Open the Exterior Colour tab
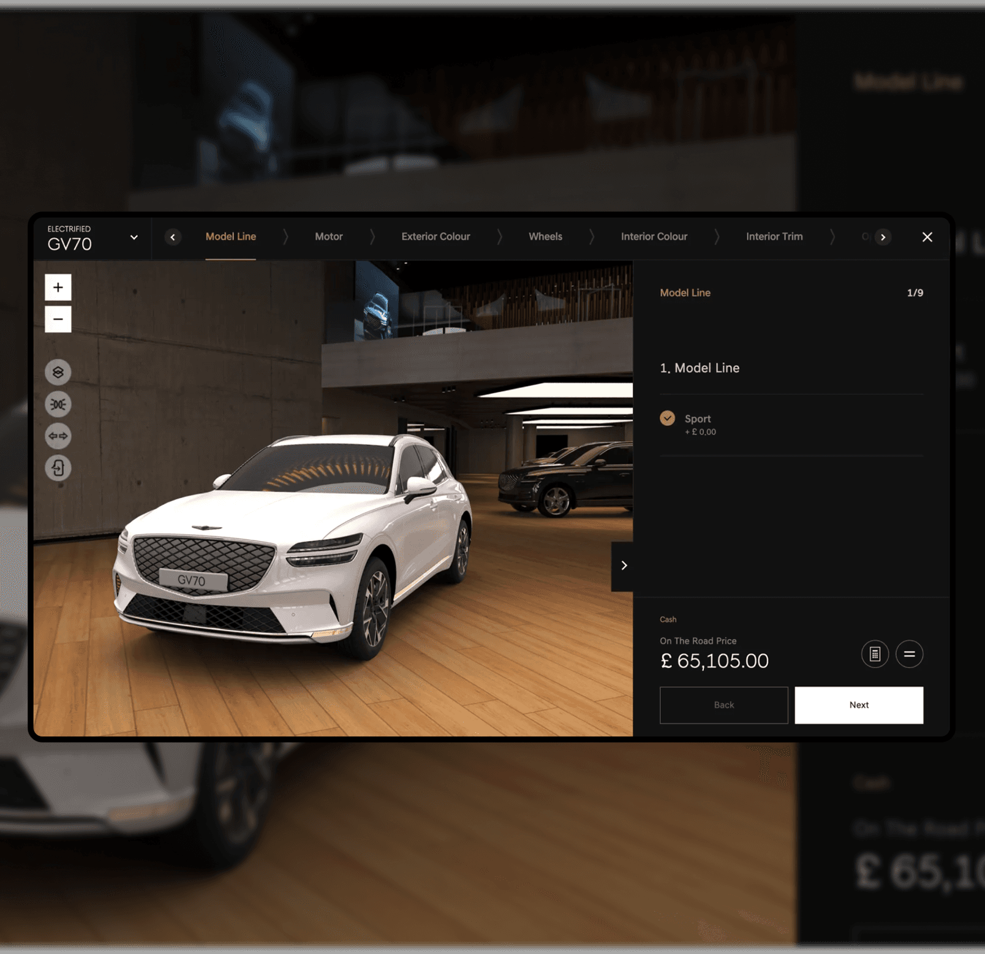Screen dimensions: 985x954 [436, 237]
